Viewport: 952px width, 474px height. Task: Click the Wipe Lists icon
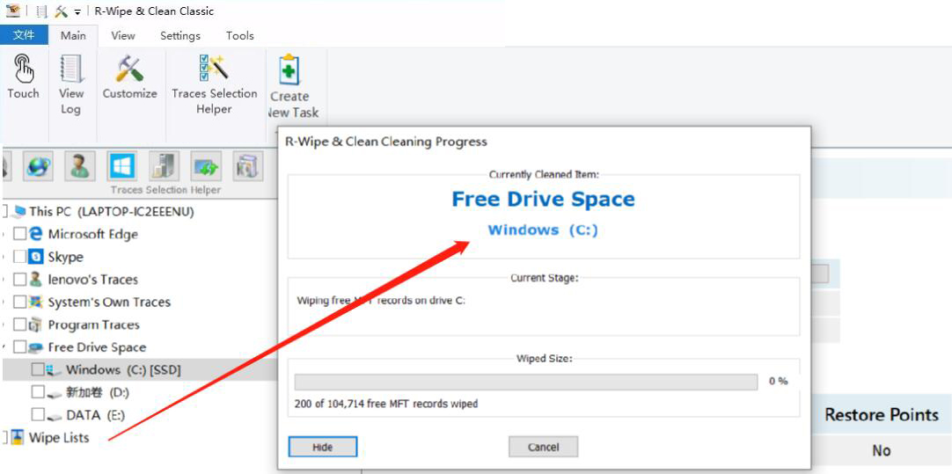click(x=17, y=437)
